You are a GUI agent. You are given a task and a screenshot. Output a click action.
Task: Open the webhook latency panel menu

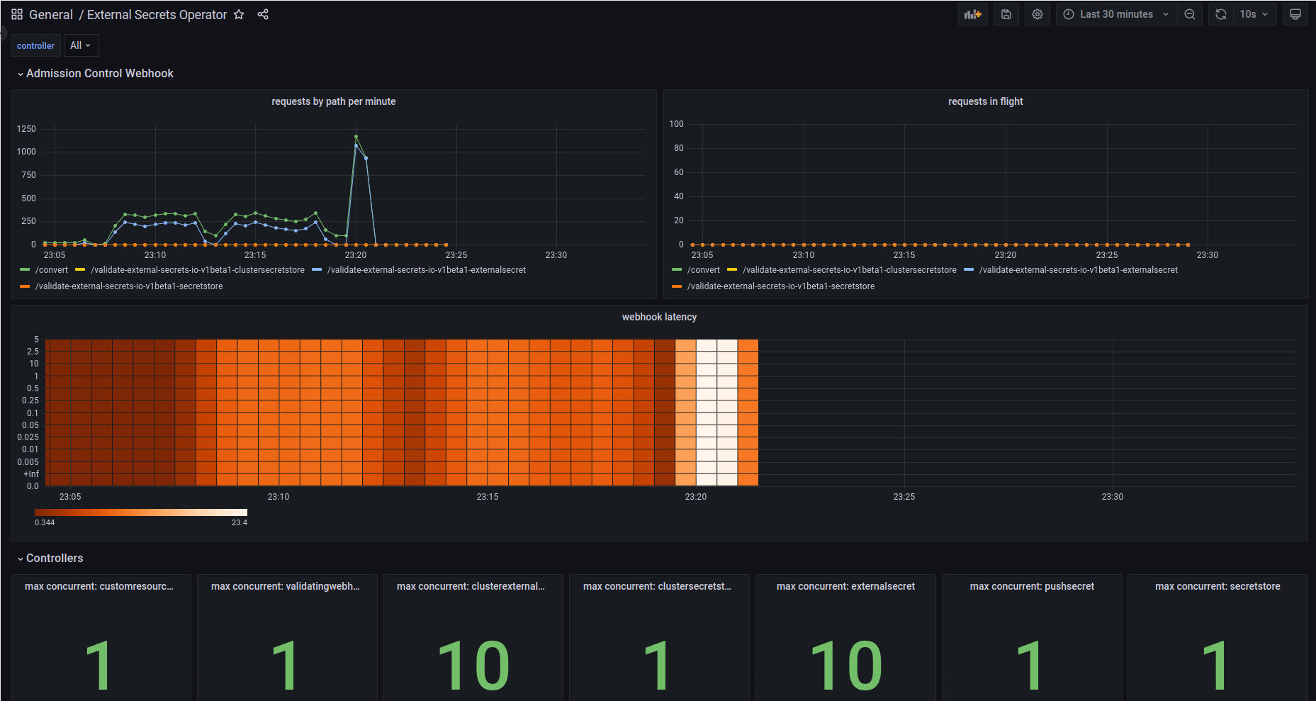(659, 317)
